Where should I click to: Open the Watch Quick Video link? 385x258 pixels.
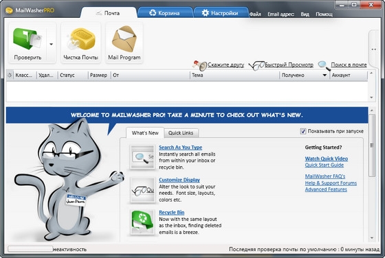327,159
